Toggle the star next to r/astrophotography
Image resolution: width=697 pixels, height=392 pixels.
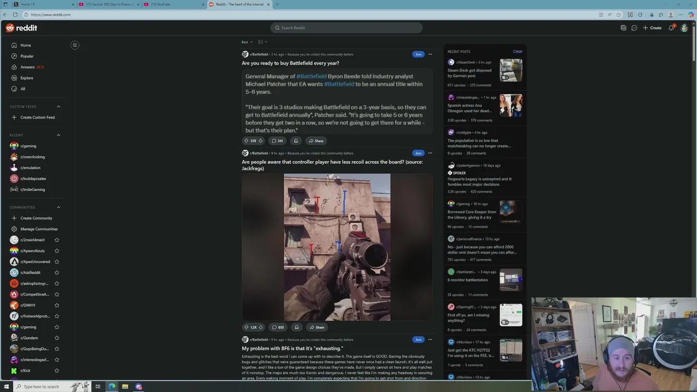tap(57, 284)
